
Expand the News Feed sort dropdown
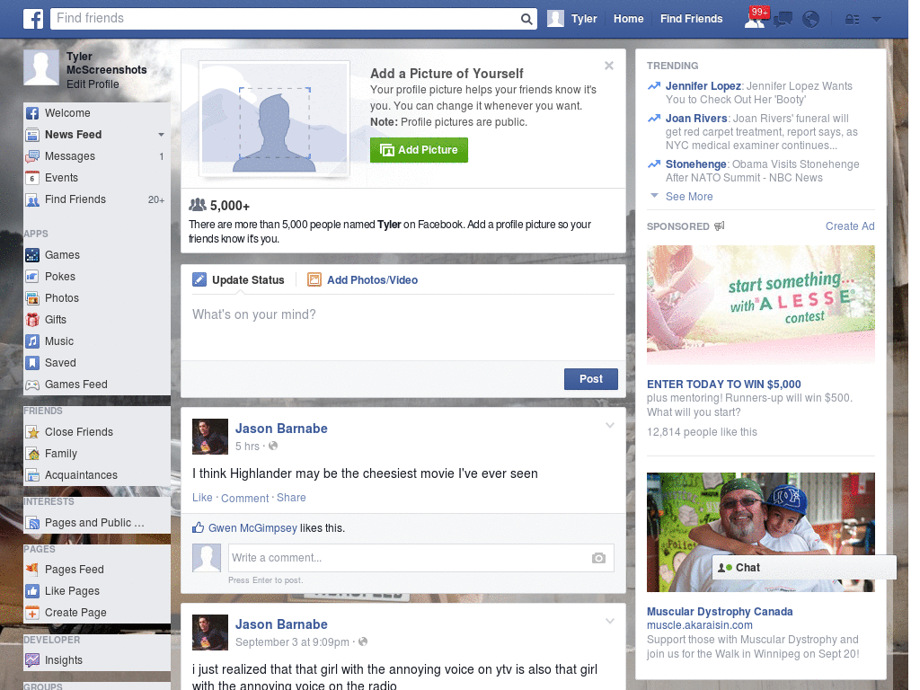(x=161, y=135)
